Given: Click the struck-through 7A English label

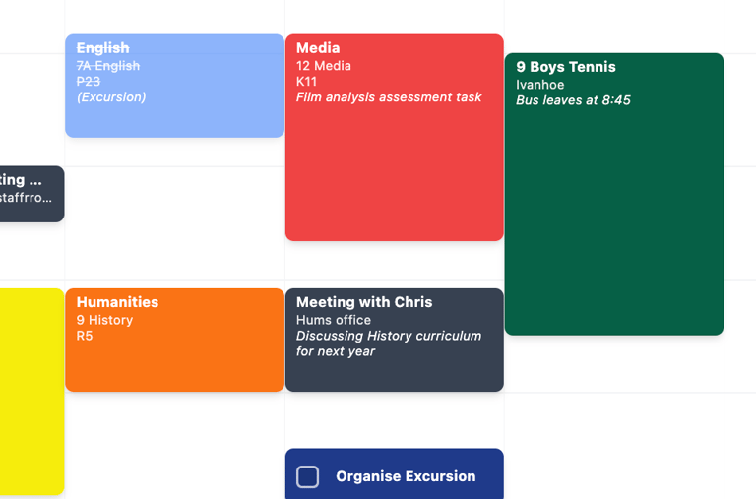Looking at the screenshot, I should 108,66.
